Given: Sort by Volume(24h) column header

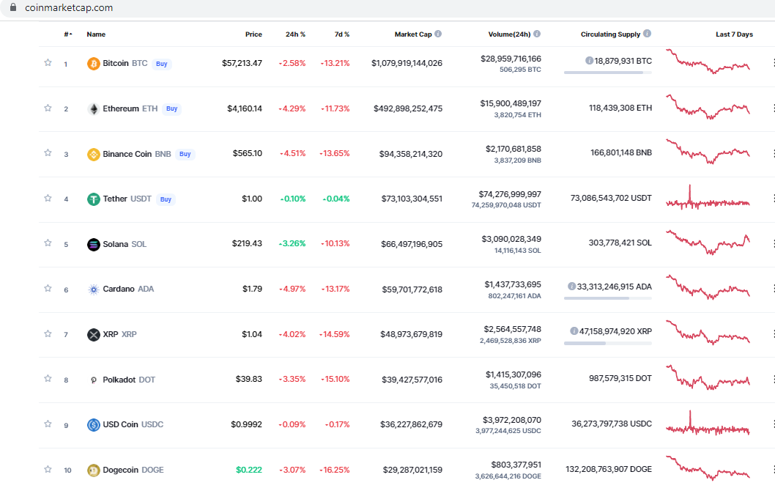Looking at the screenshot, I should pyautogui.click(x=509, y=34).
